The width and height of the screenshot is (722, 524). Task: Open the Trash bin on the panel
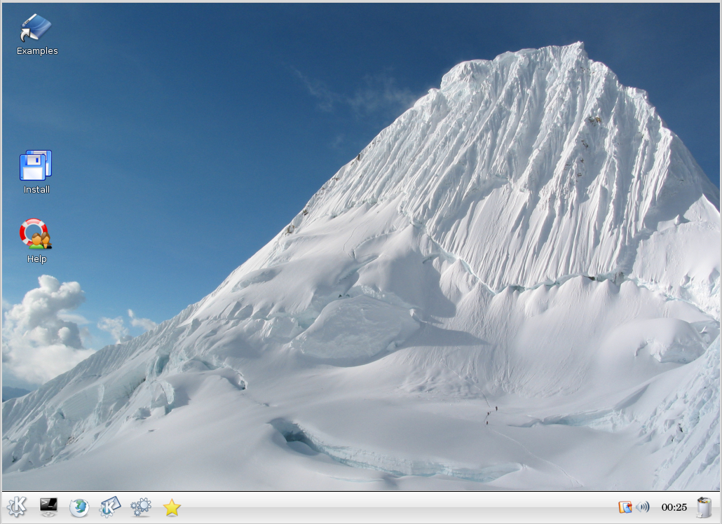[x=704, y=506]
